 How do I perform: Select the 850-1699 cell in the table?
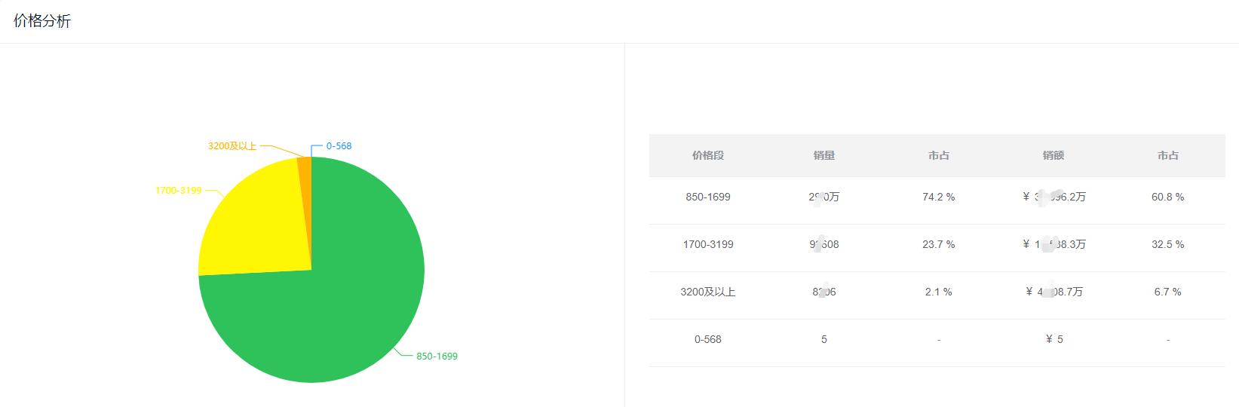coord(707,197)
